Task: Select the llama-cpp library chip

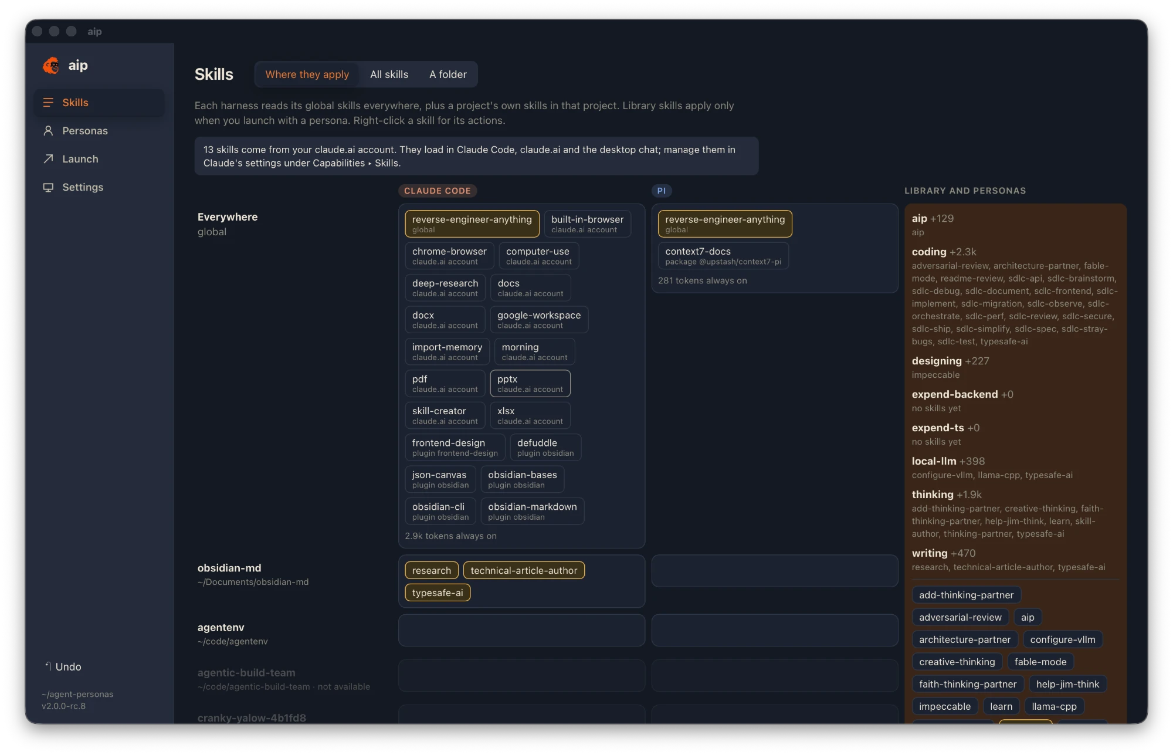Action: 1054,706
